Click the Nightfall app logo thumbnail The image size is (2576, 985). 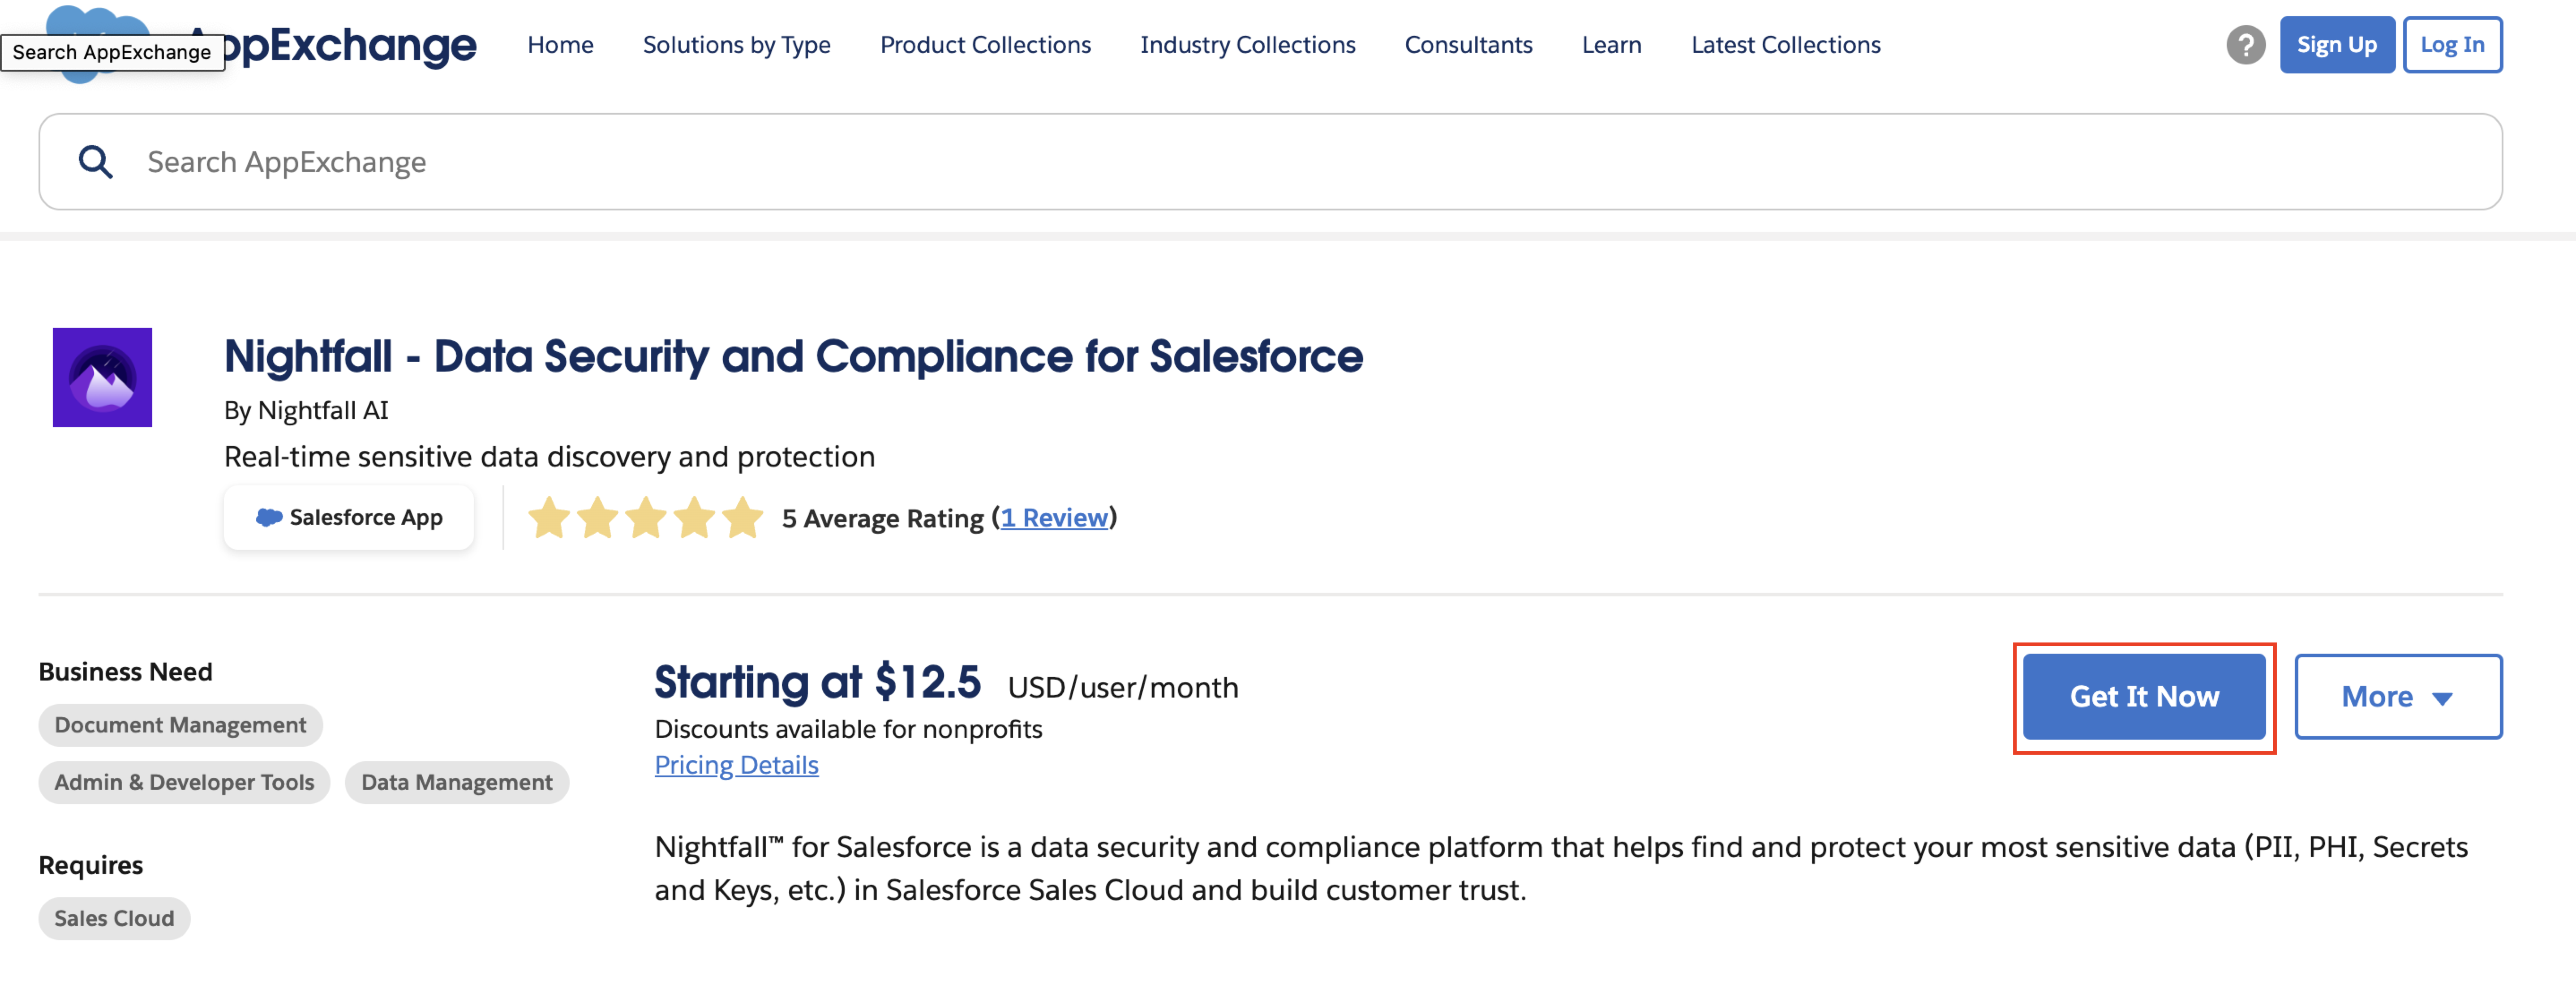(102, 377)
